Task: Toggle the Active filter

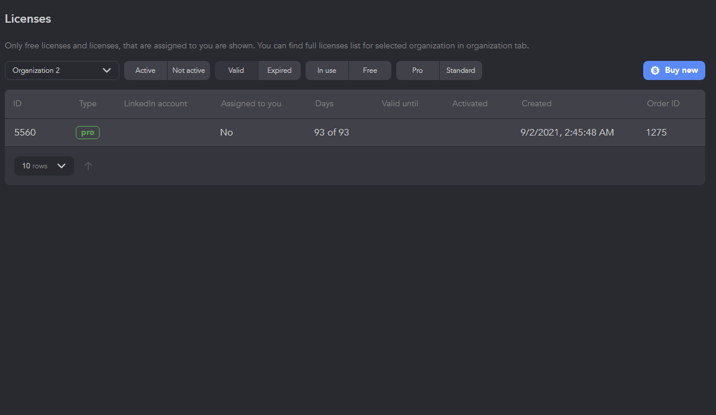Action: 146,70
